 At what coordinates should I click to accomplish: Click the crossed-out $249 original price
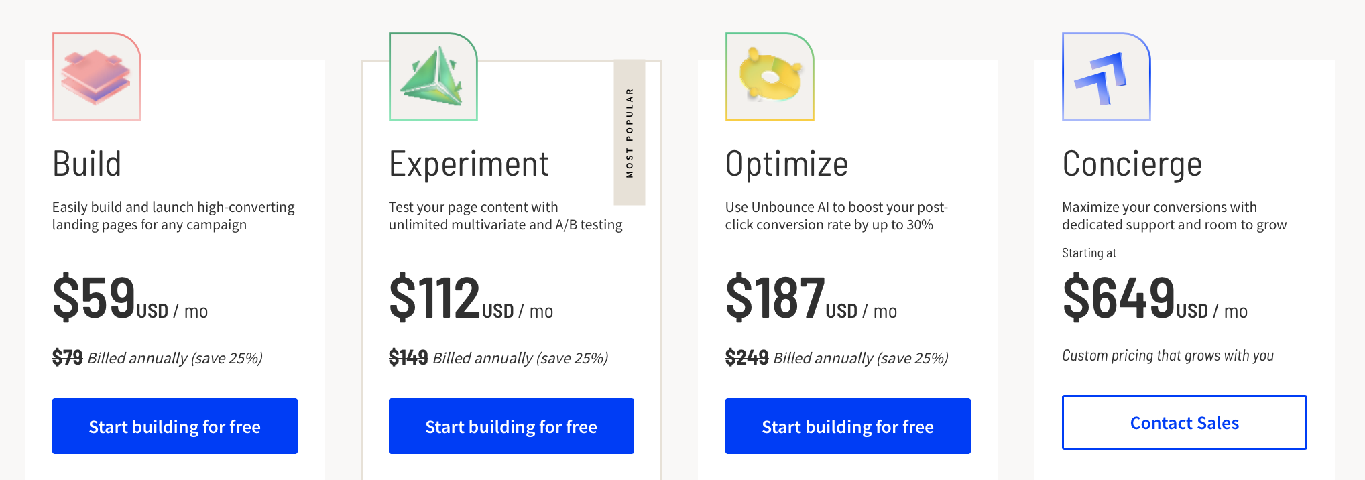[x=747, y=358]
